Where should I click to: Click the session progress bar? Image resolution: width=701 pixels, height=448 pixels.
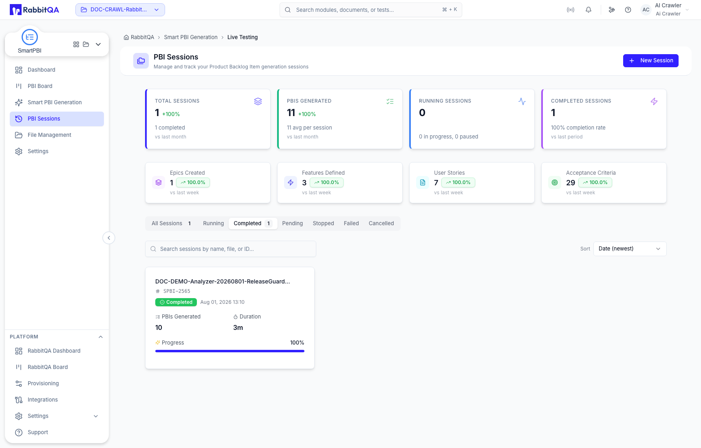[230, 351]
